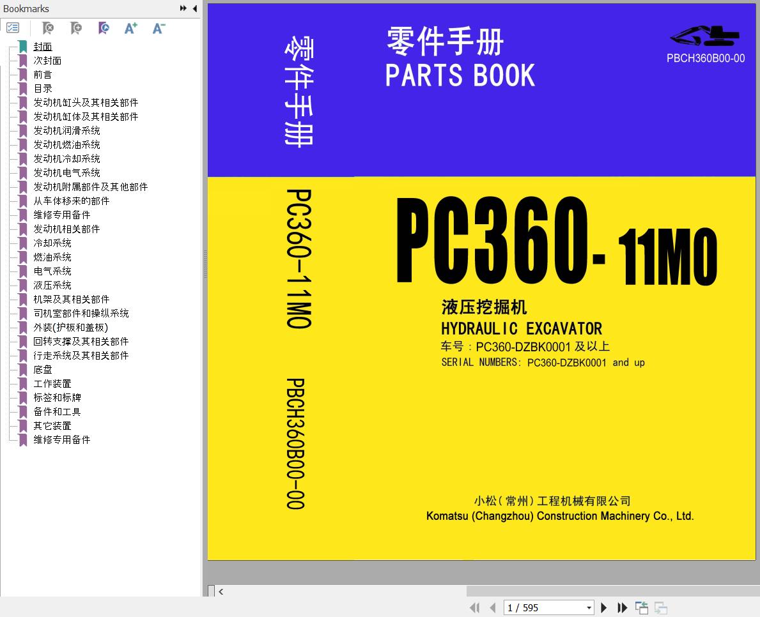Decrease bookmark text size
760x617 pixels.
pos(159,28)
